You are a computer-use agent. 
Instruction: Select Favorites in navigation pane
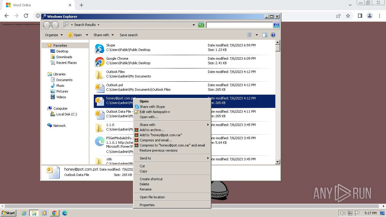60,46
